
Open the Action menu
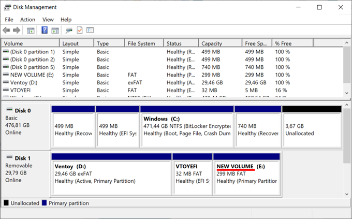(x=27, y=20)
